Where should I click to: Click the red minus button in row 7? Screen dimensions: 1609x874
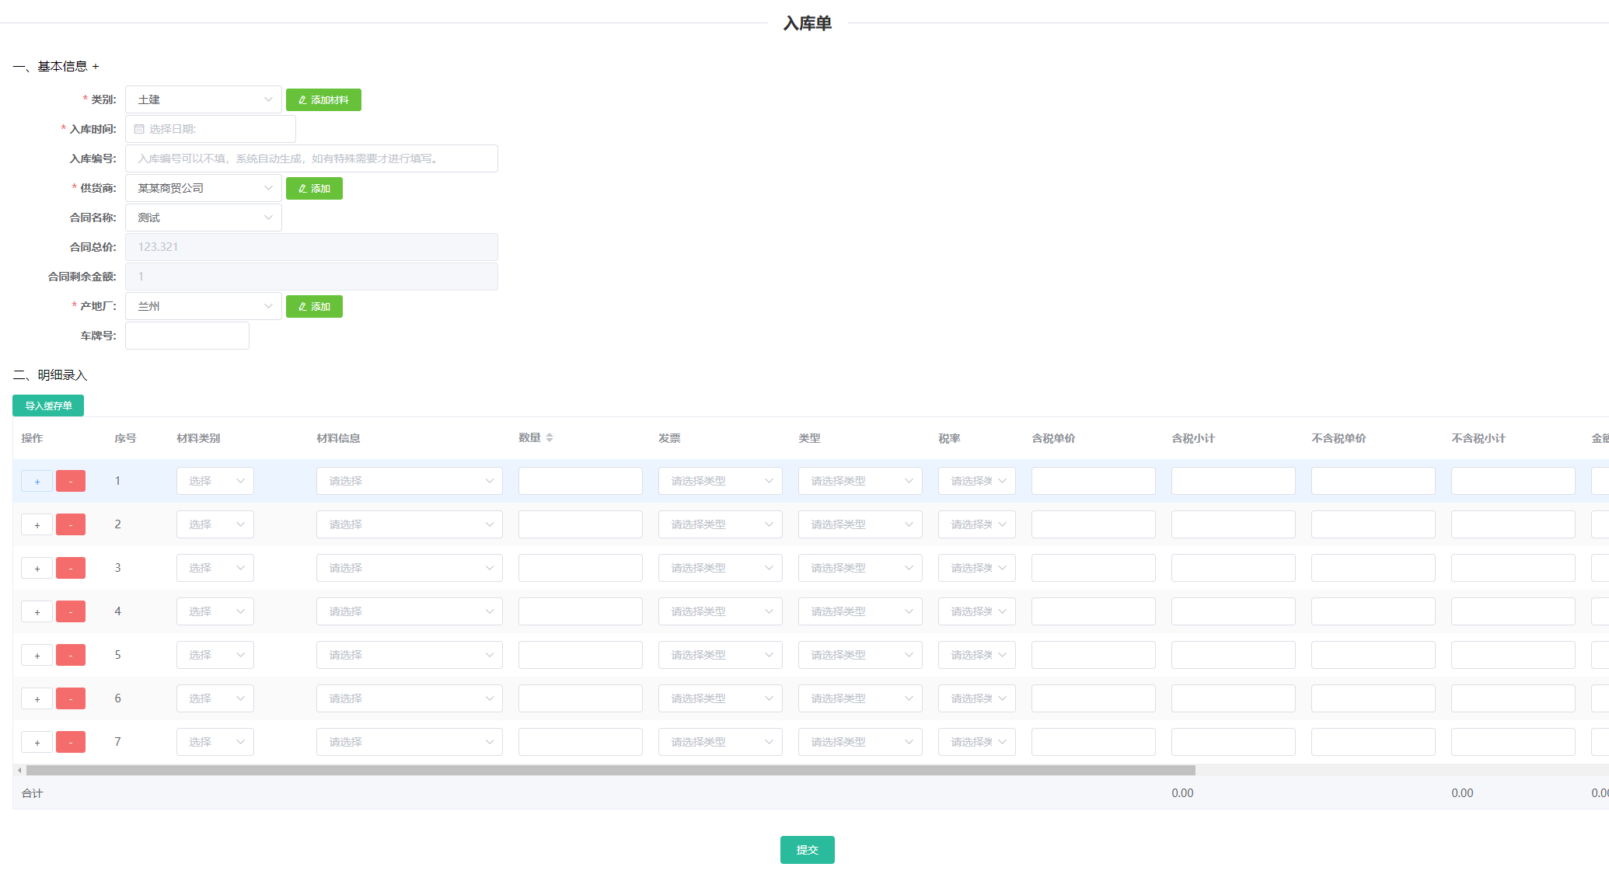pos(71,743)
